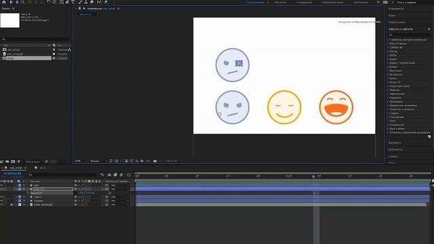Toggle visibility eye of layer 3
434x244 pixels.
tap(1, 197)
